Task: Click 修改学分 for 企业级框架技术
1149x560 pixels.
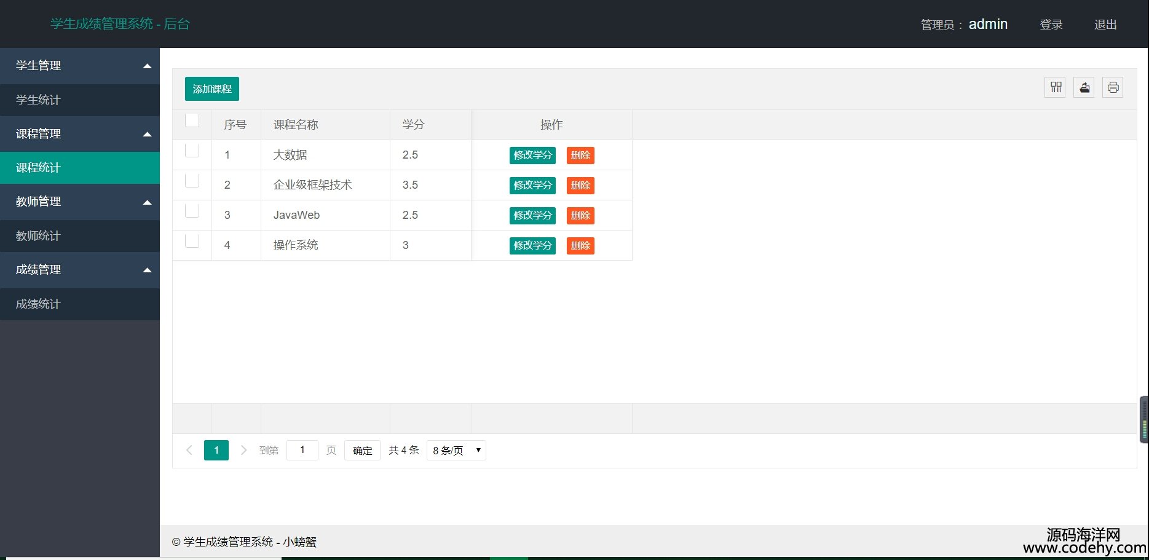Action: coord(532,185)
